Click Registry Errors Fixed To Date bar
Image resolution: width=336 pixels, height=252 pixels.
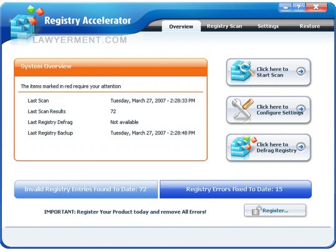pyautogui.click(x=236, y=189)
